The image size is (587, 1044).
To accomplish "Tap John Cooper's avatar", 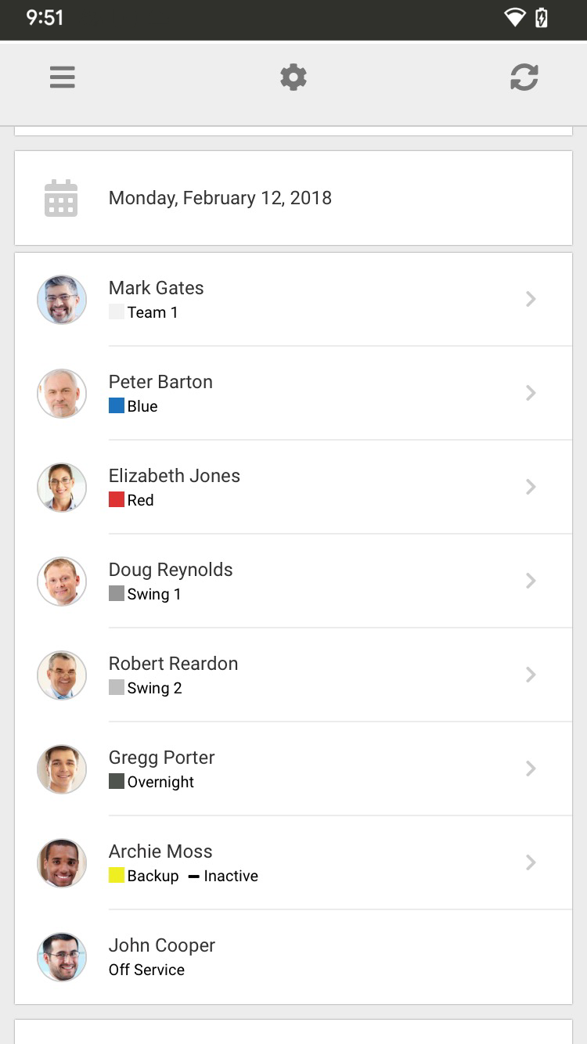I will (x=62, y=956).
